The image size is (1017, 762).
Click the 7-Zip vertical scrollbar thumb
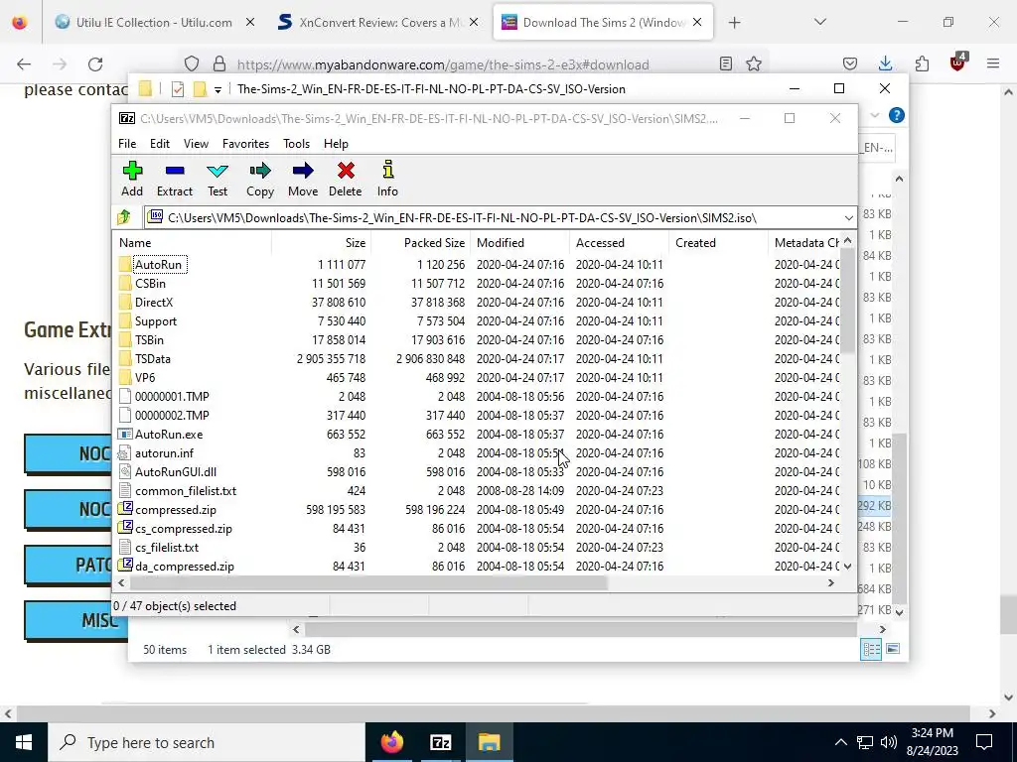pos(847,302)
